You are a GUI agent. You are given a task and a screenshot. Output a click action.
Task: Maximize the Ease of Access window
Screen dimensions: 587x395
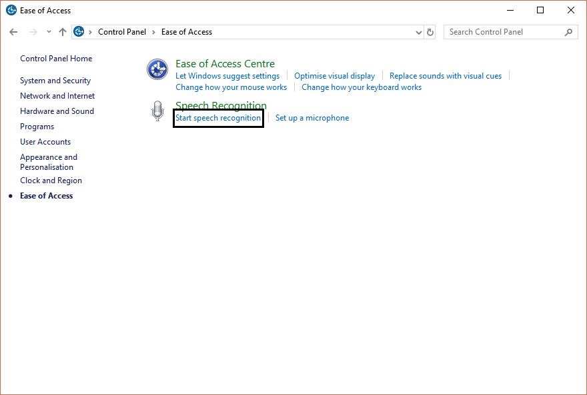540,11
